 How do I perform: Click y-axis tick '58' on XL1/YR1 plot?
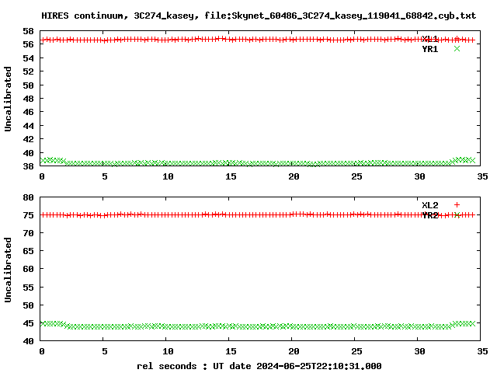pos(28,31)
